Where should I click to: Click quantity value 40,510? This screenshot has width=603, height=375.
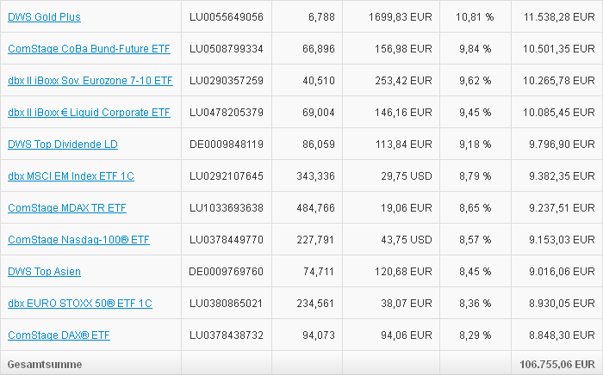[x=319, y=81]
